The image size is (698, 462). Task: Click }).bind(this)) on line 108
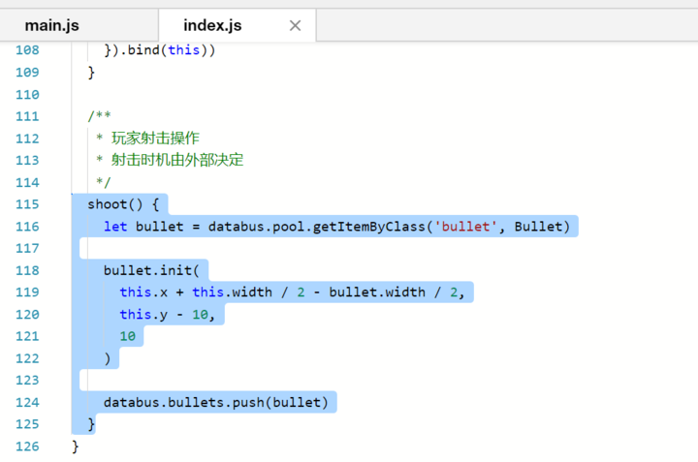point(160,49)
